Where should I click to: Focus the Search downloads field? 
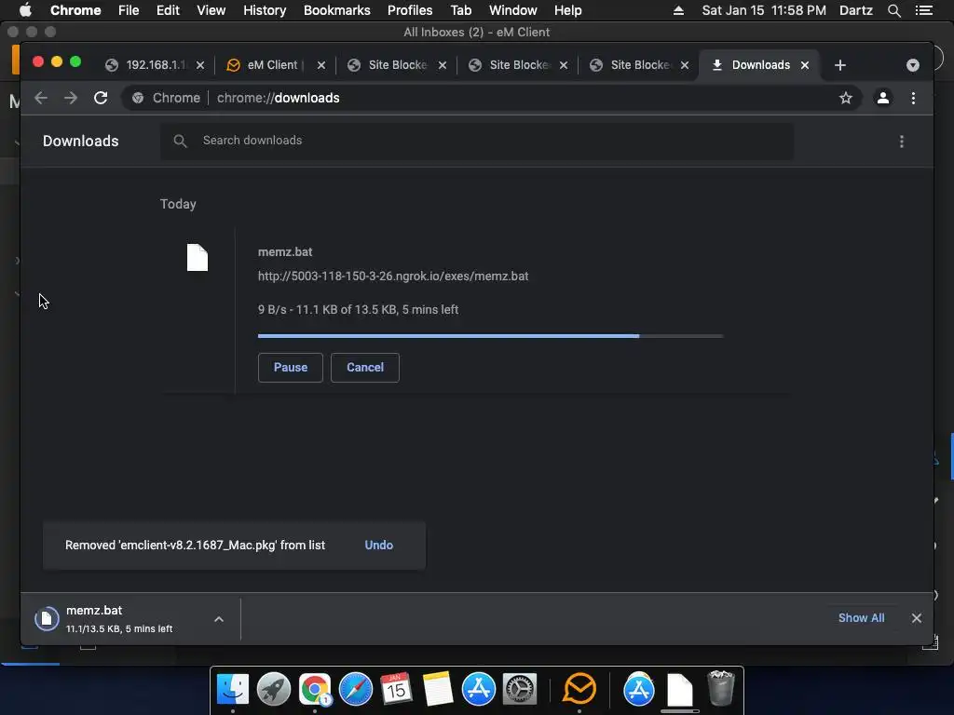(x=477, y=142)
